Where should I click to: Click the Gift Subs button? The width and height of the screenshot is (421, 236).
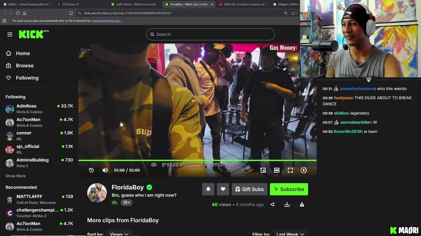[250, 189]
